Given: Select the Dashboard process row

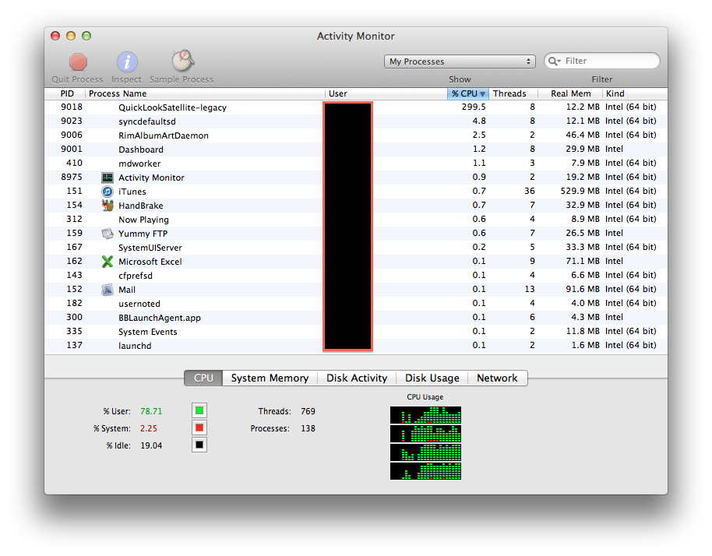Looking at the screenshot, I should 356,150.
